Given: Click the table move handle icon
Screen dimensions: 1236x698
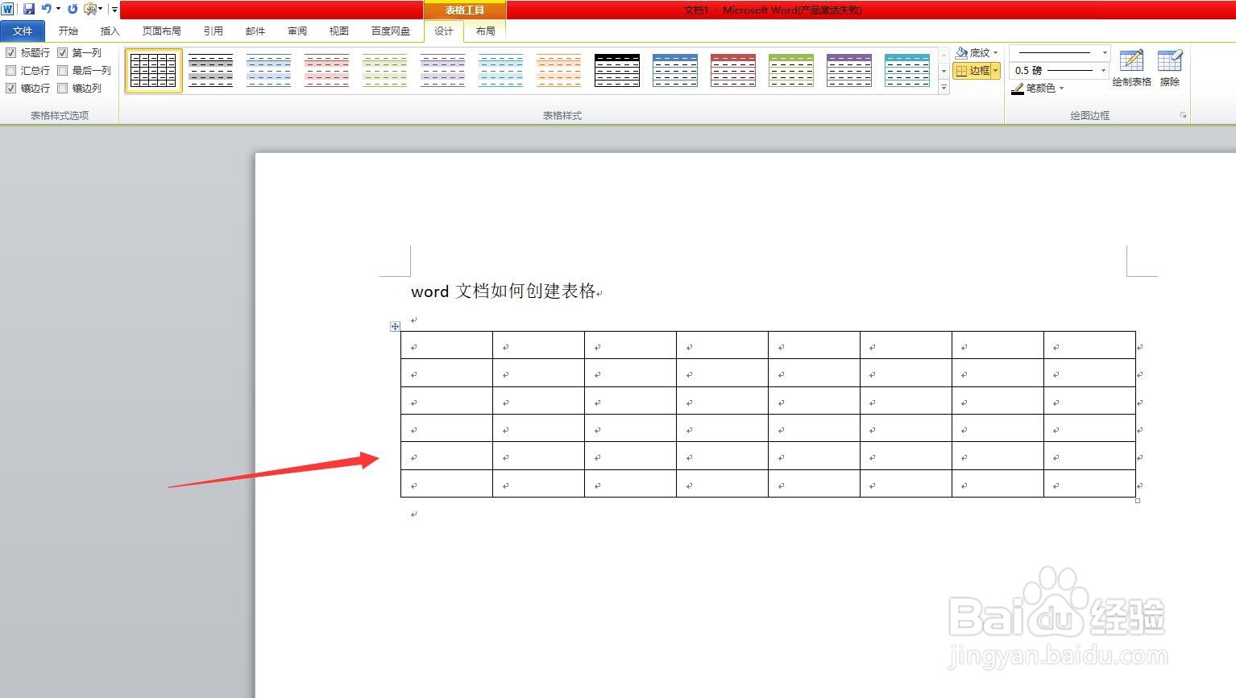Looking at the screenshot, I should coord(395,326).
